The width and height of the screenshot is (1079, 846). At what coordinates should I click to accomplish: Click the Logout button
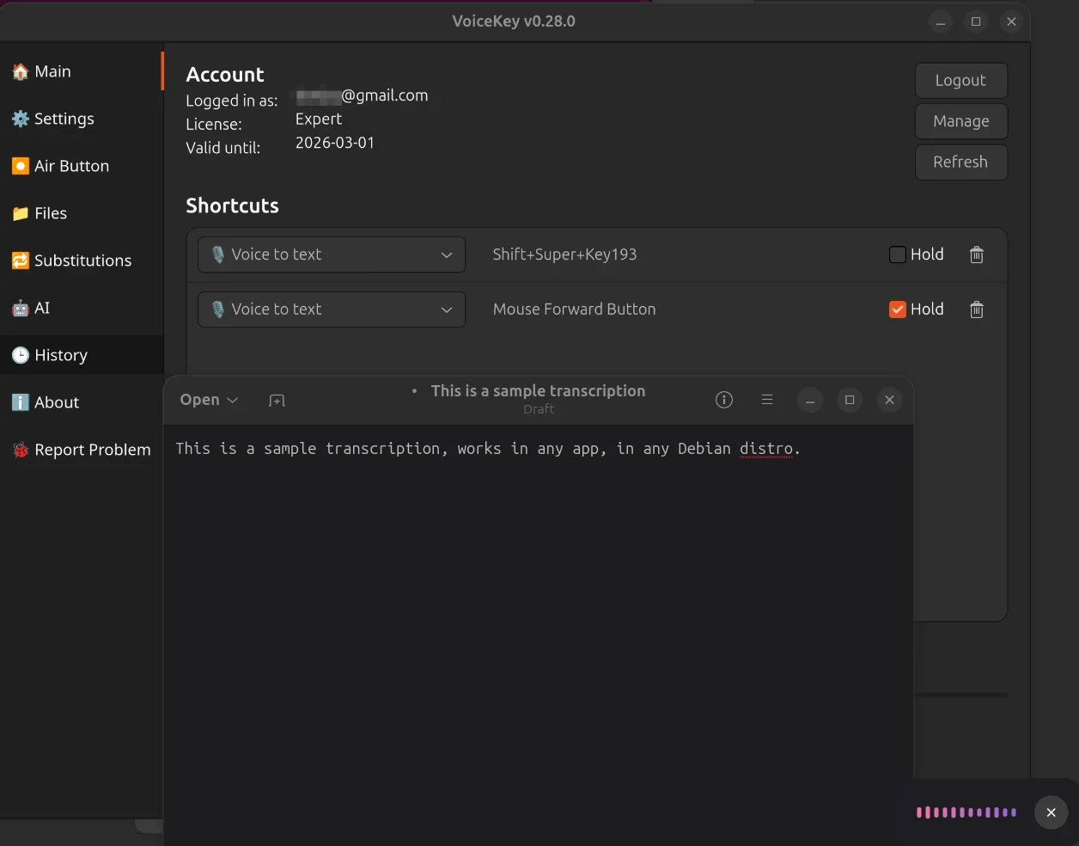(960, 80)
